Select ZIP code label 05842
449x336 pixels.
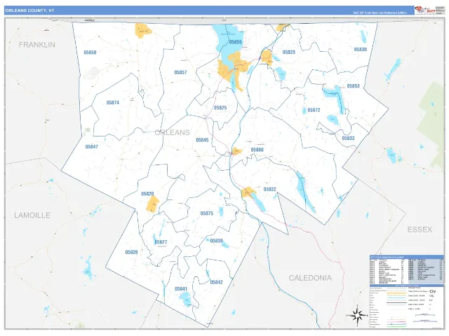(216, 282)
